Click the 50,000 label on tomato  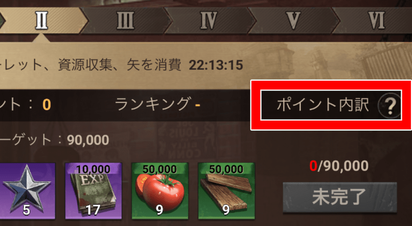tap(160, 169)
